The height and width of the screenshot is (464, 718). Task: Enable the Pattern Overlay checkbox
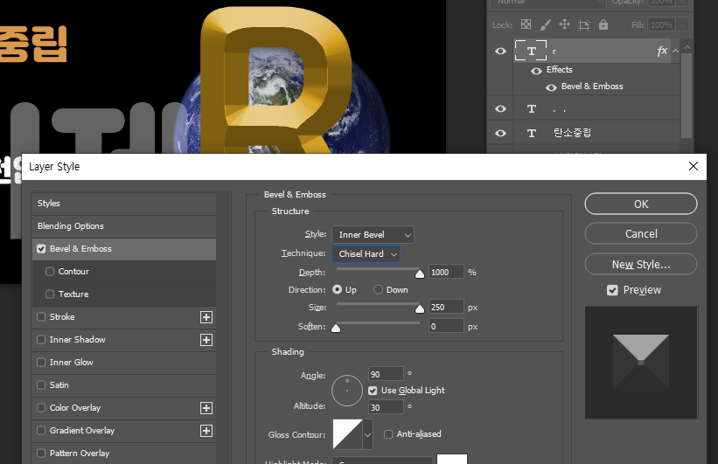point(41,453)
